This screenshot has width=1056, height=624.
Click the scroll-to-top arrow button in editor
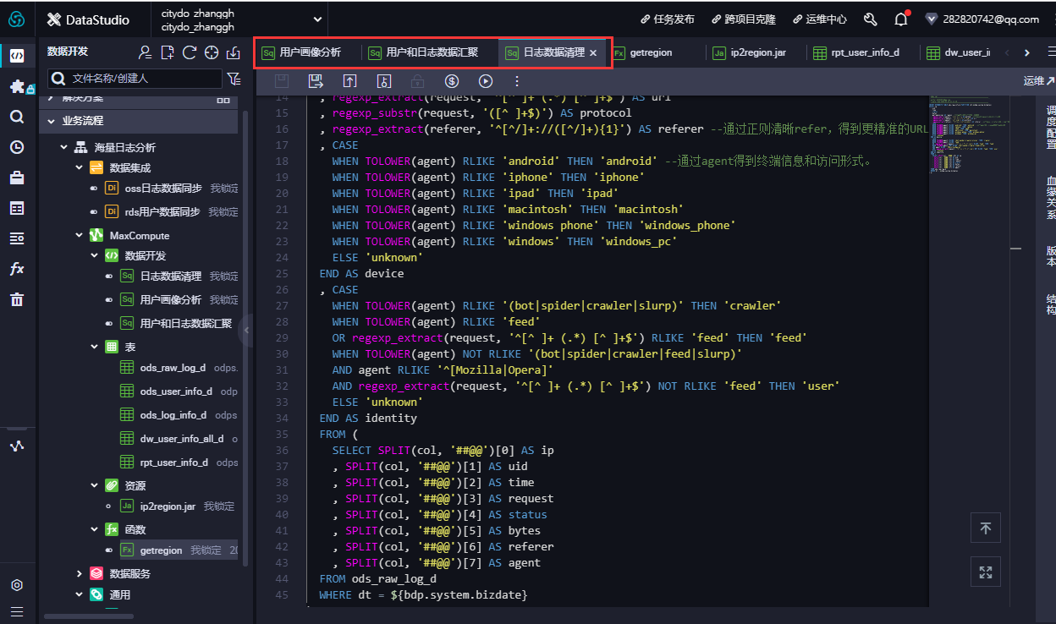pyautogui.click(x=985, y=528)
